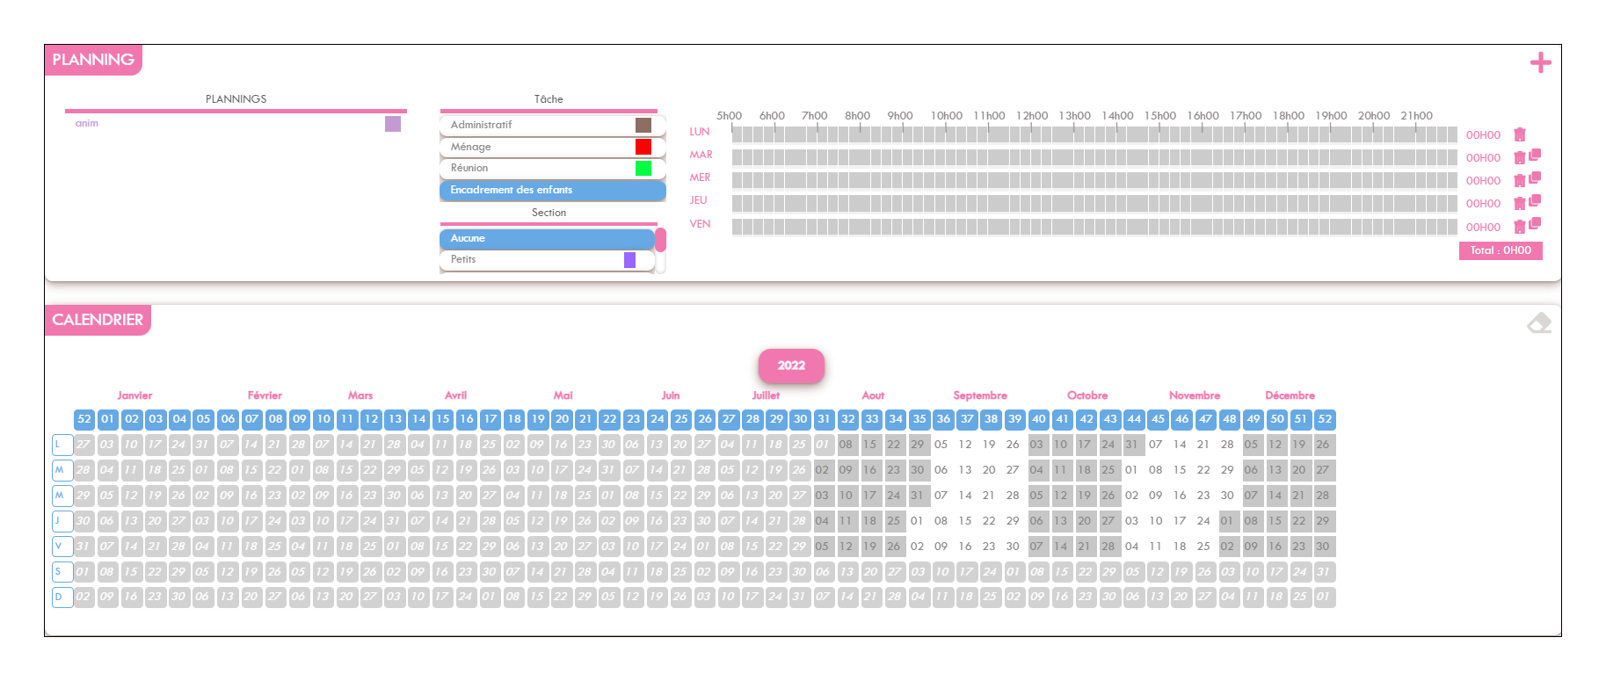Select week 26 header in calendar
Viewport: 1606px width, 681px height.
[705, 419]
